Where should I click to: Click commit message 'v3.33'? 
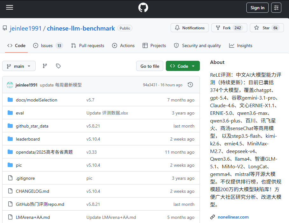tap(91, 152)
